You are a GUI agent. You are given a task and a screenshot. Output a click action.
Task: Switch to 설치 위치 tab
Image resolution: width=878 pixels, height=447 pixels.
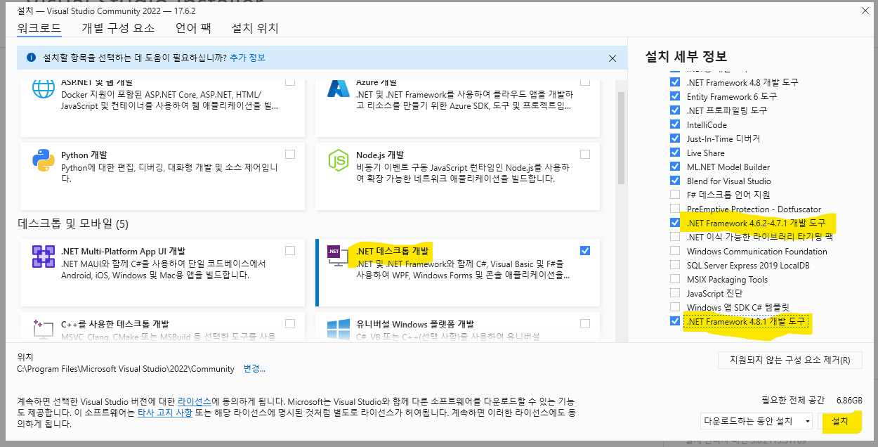[255, 28]
